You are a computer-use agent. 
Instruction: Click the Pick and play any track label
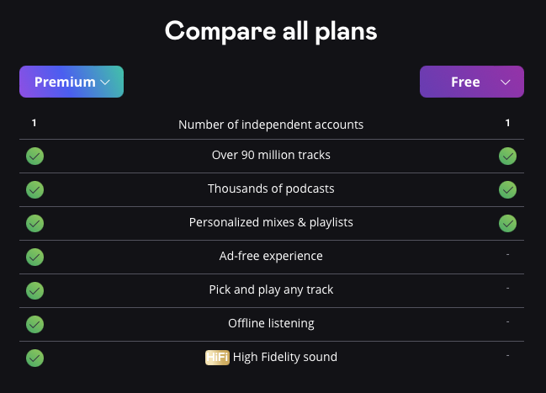271,289
